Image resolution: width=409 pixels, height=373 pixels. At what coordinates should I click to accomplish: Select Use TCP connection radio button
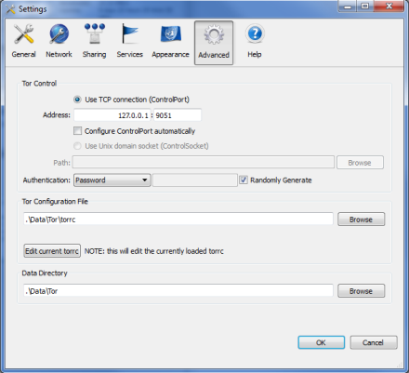(x=77, y=100)
